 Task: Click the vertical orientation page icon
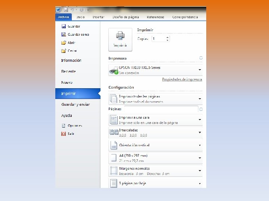[x=114, y=145]
